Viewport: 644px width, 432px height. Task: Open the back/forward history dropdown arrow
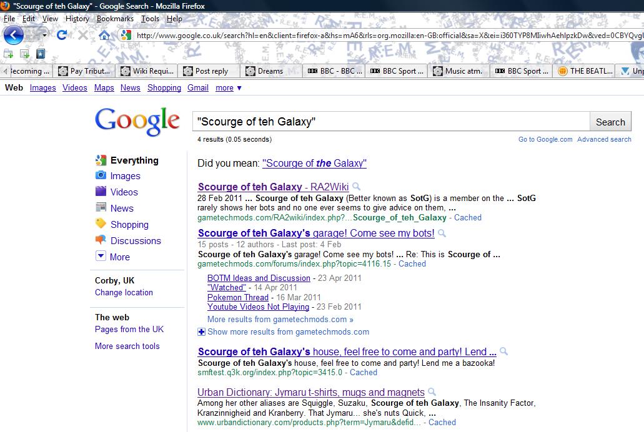(44, 36)
